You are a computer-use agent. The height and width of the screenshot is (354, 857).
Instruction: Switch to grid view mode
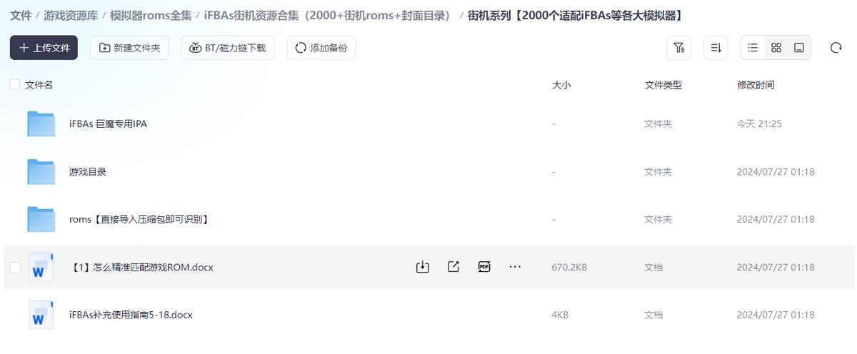click(x=776, y=48)
